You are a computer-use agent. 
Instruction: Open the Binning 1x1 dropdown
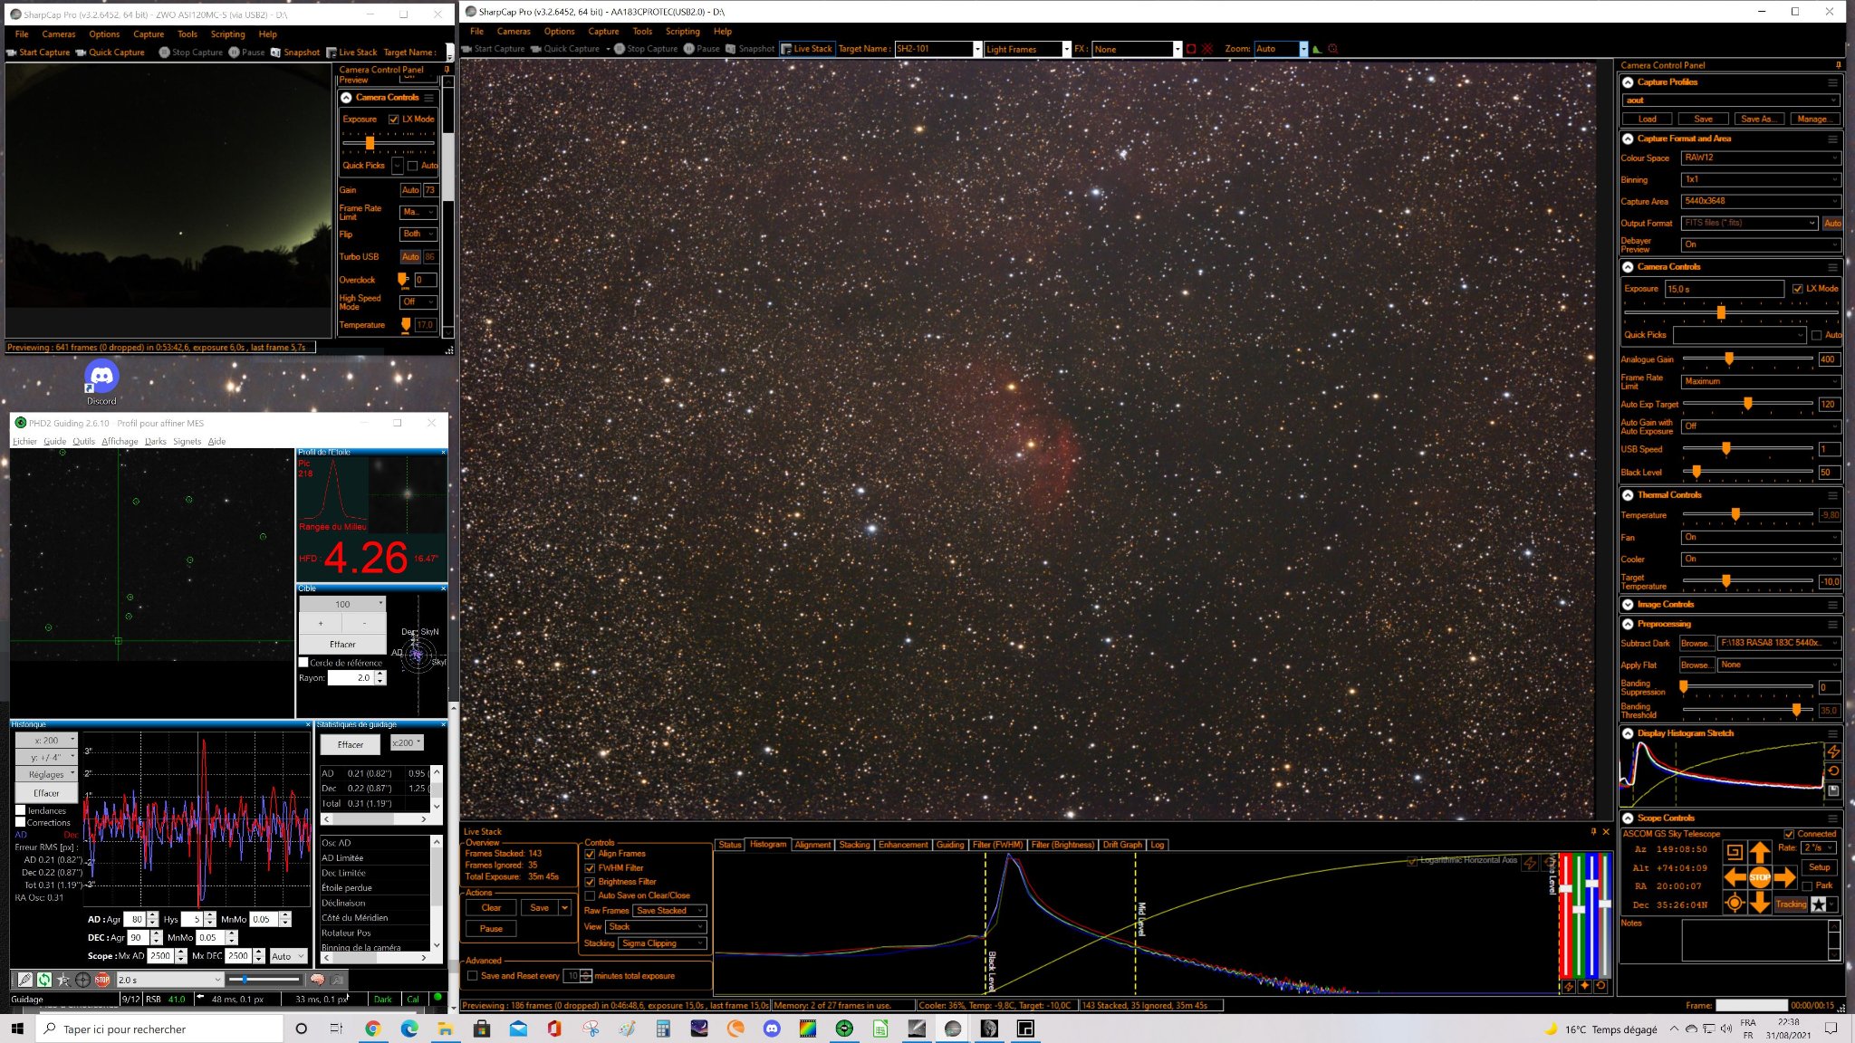click(1761, 179)
